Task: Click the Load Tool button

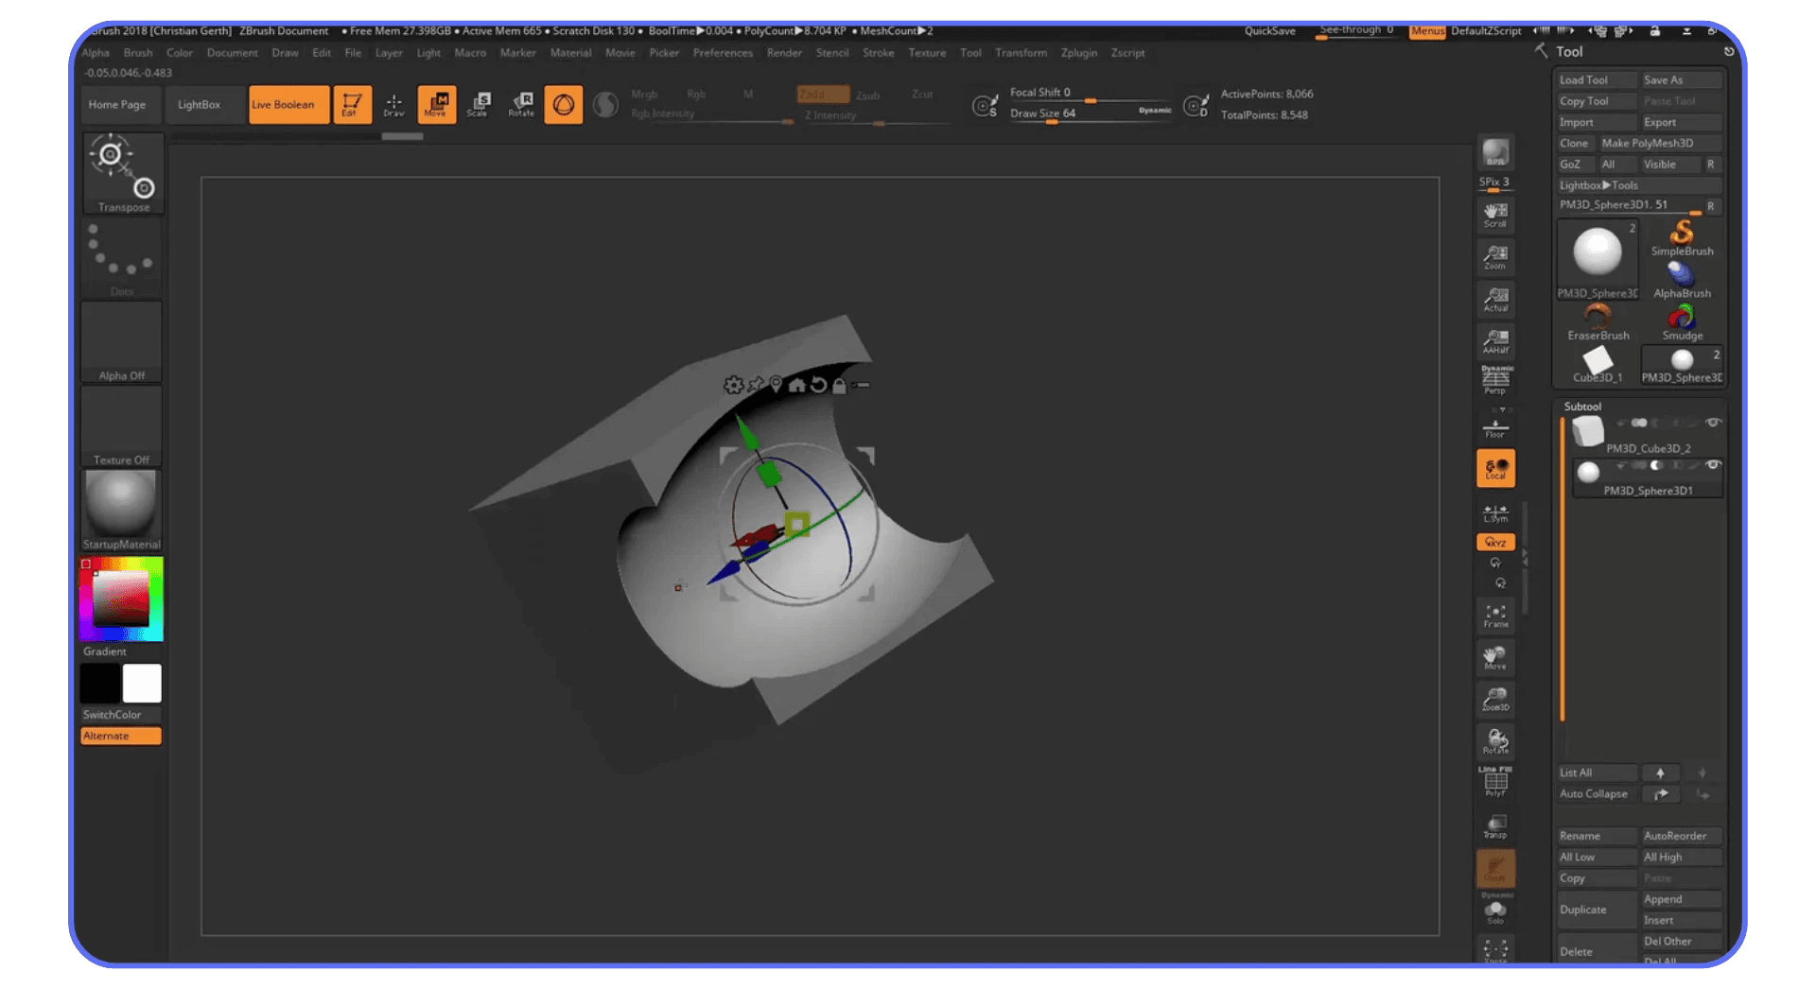Action: 1597,79
